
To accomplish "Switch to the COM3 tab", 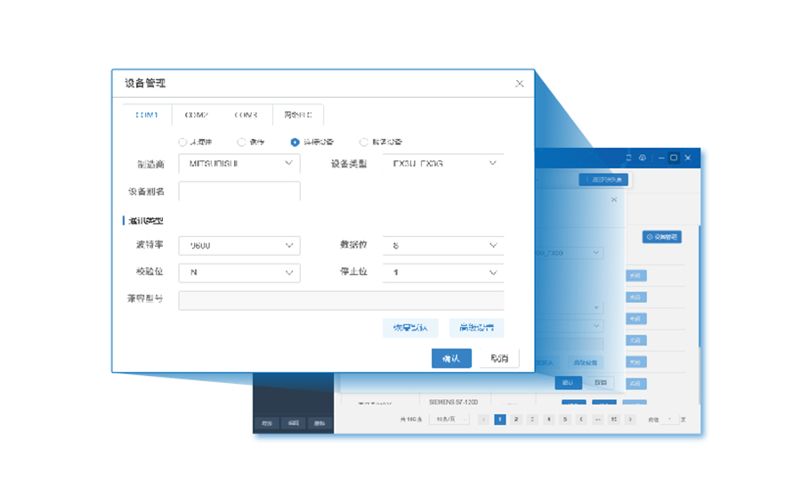I will (247, 115).
